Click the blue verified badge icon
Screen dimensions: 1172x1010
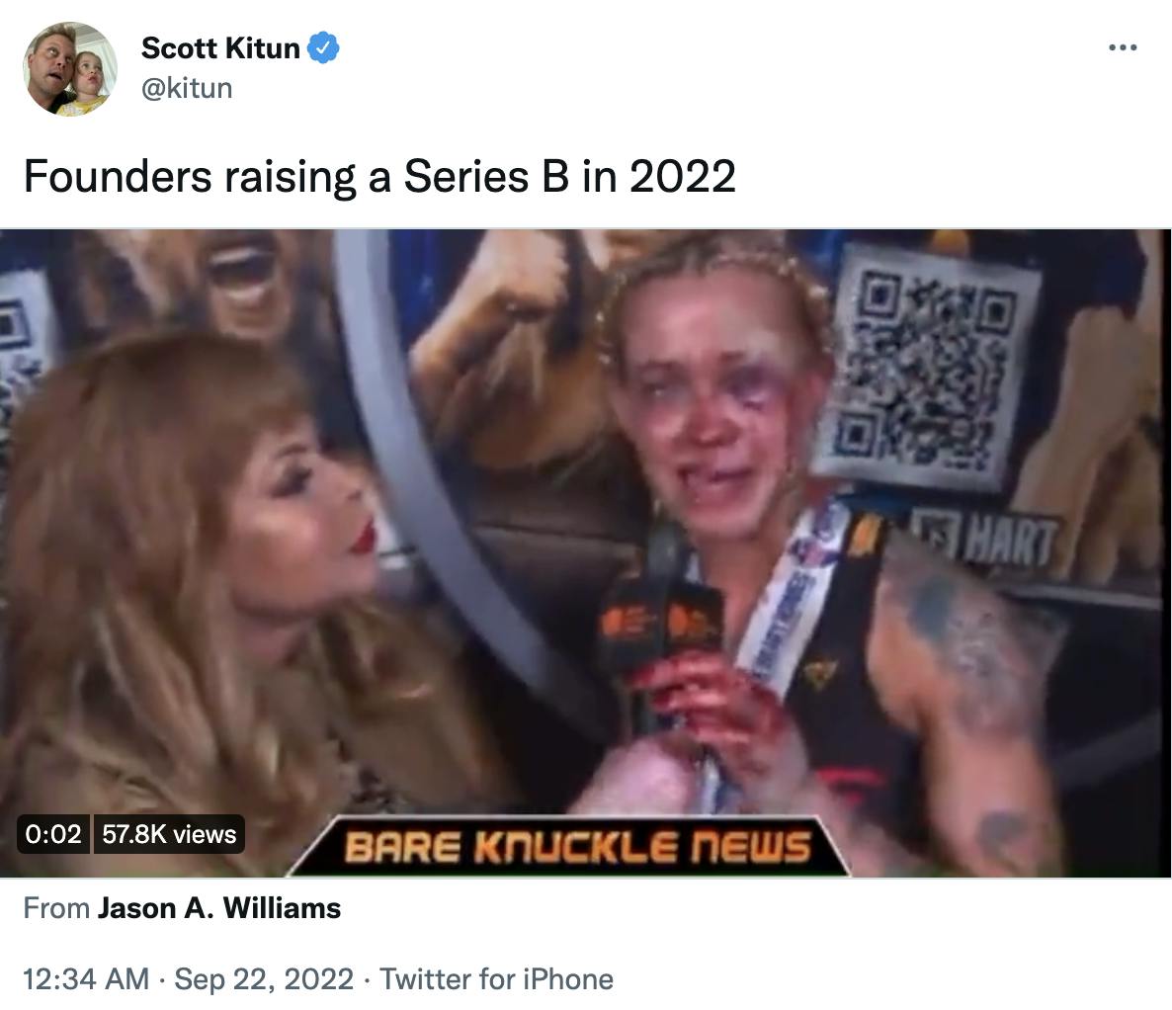[x=324, y=47]
